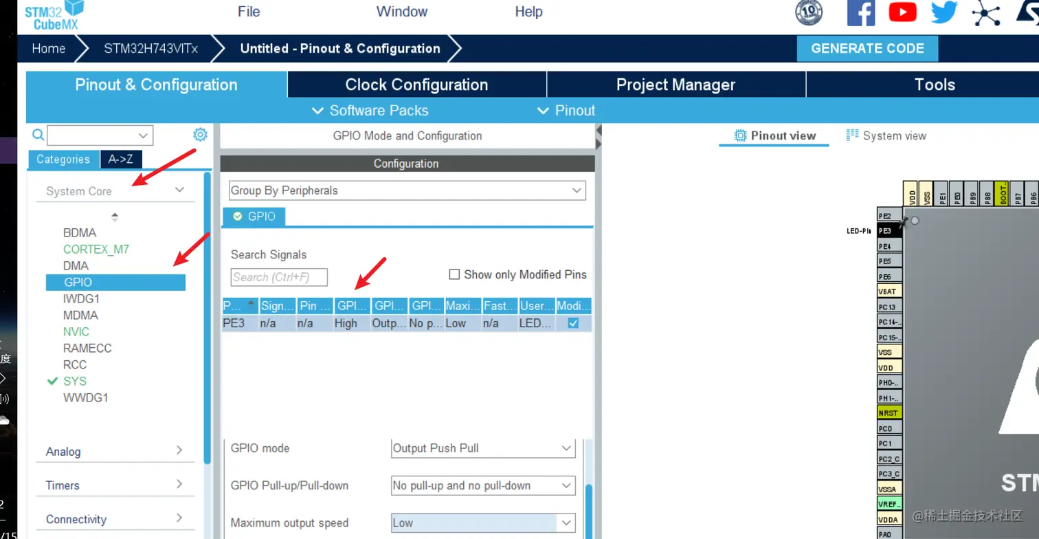Click the PC13 pin on the chip
The width and height of the screenshot is (1039, 539).
click(x=889, y=307)
